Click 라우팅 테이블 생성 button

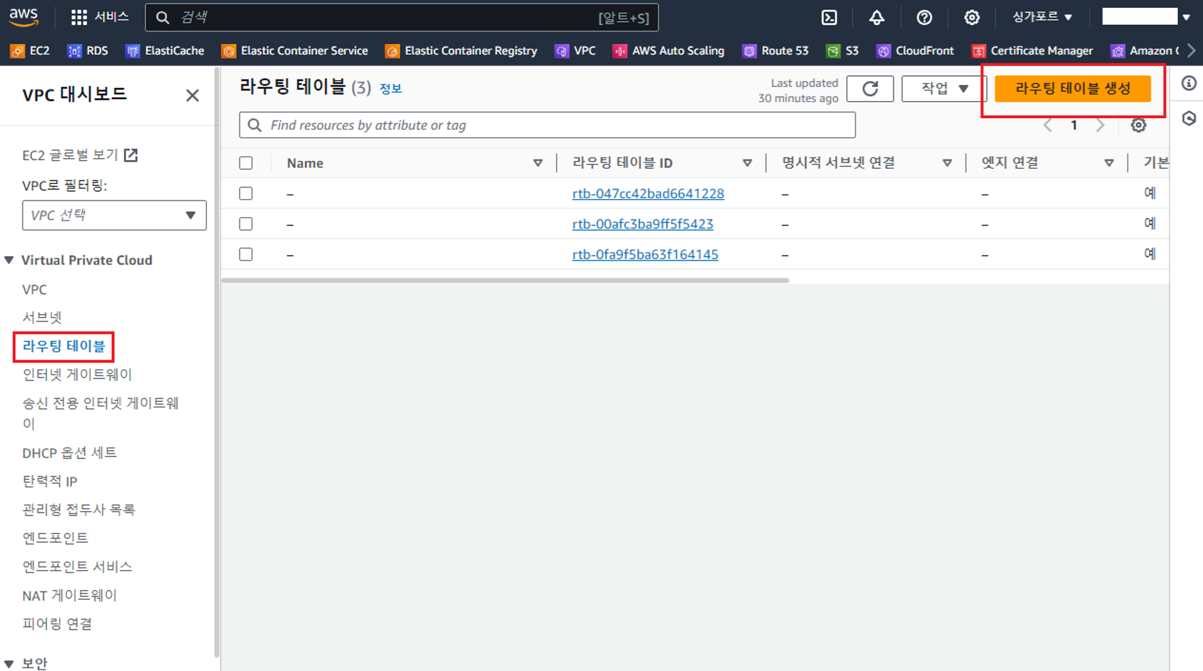point(1072,89)
